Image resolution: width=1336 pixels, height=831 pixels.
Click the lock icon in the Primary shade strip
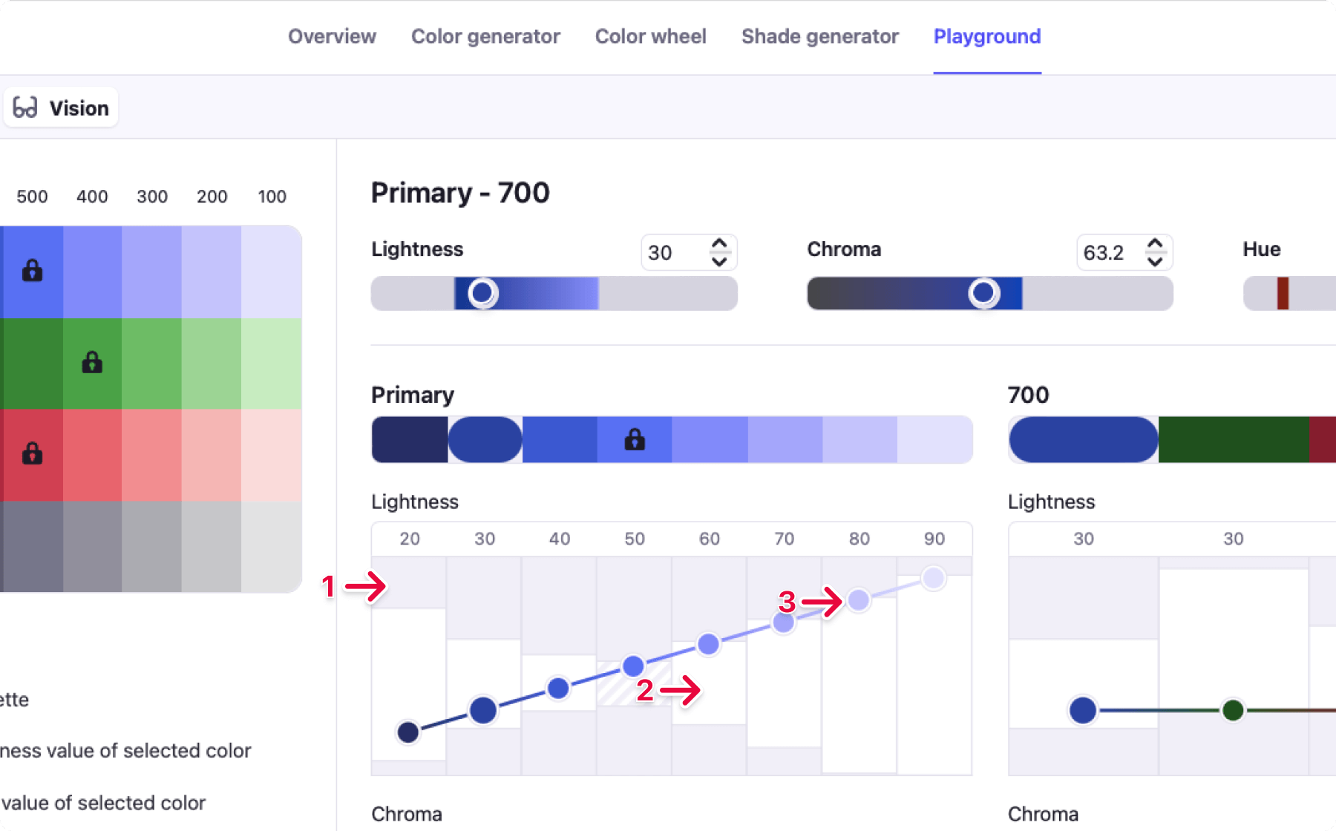635,439
